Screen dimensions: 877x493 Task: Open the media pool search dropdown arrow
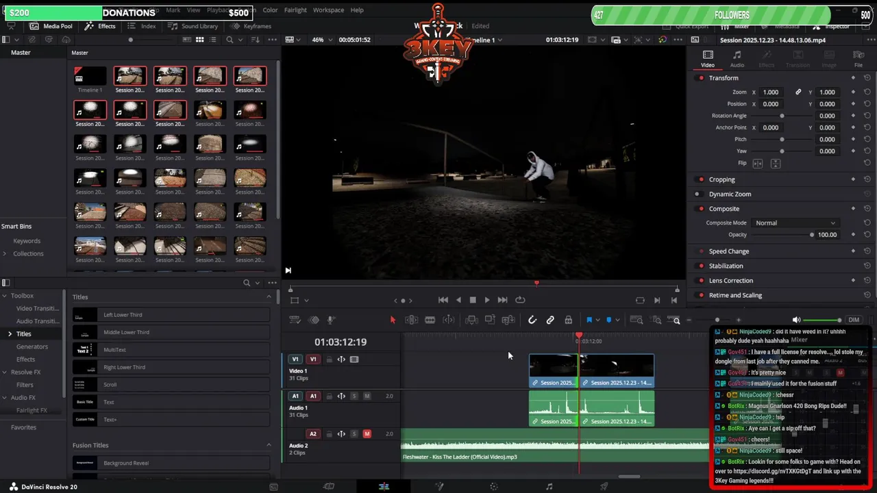239,40
